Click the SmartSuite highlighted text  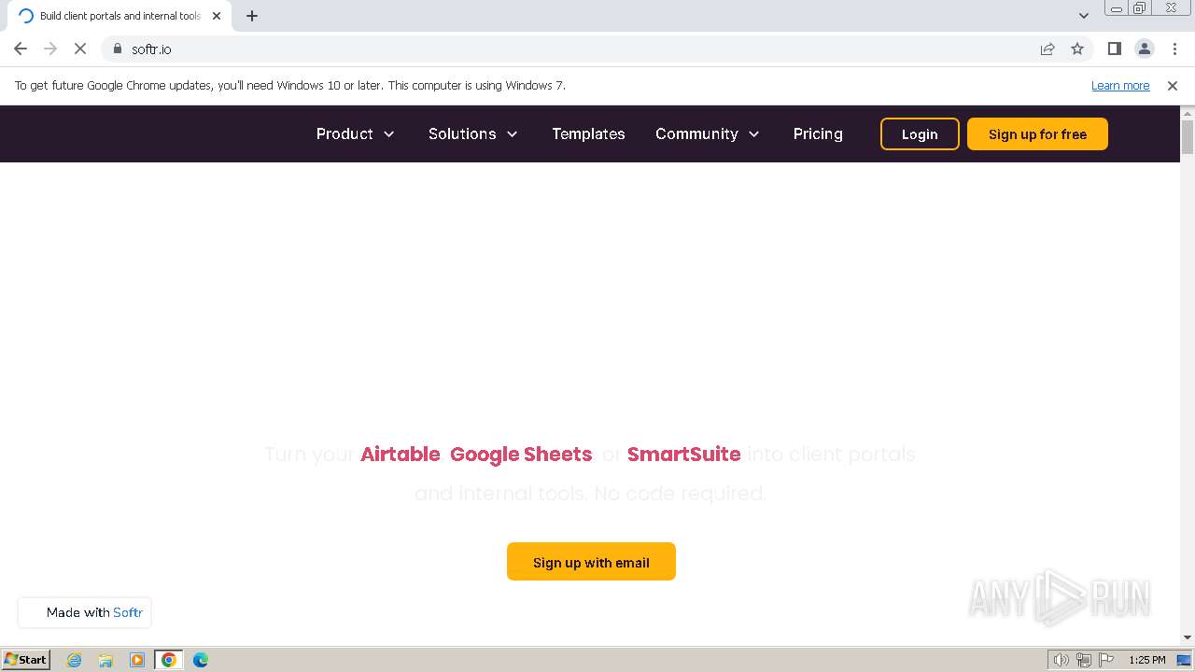pos(683,455)
